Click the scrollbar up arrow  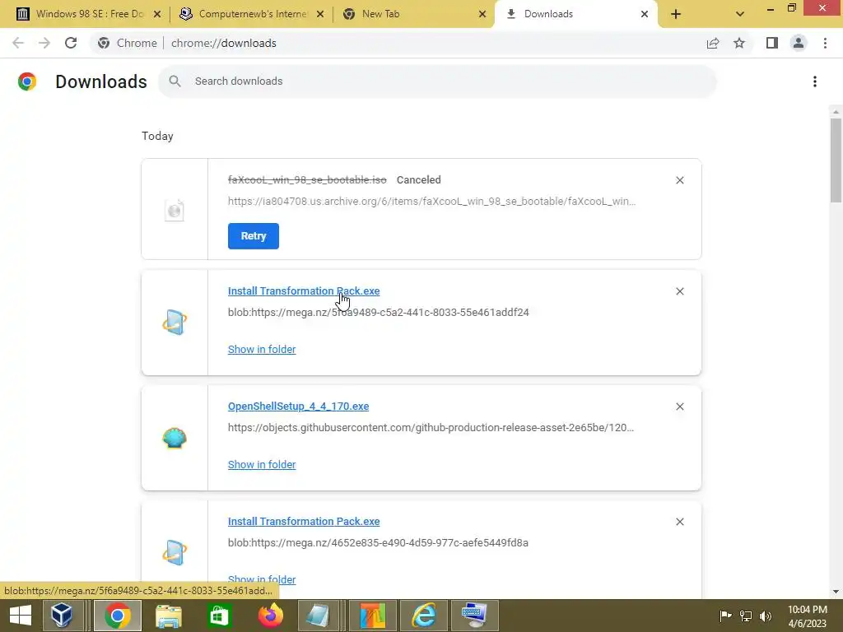[x=836, y=112]
